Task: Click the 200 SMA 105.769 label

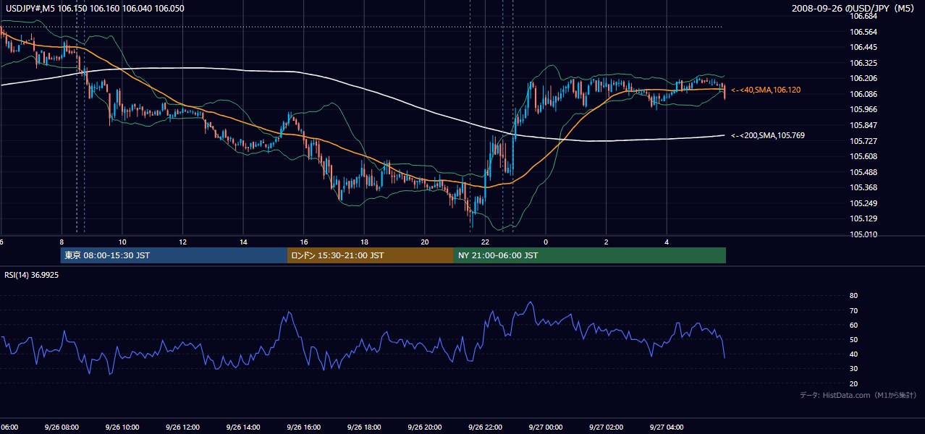Action: [x=767, y=135]
